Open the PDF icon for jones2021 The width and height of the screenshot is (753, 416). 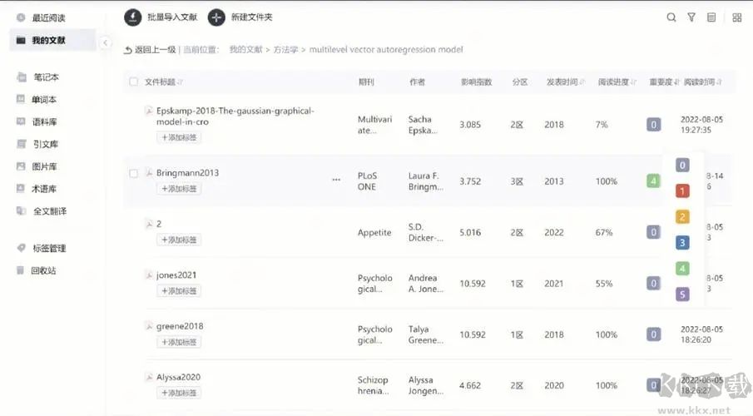(x=150, y=275)
